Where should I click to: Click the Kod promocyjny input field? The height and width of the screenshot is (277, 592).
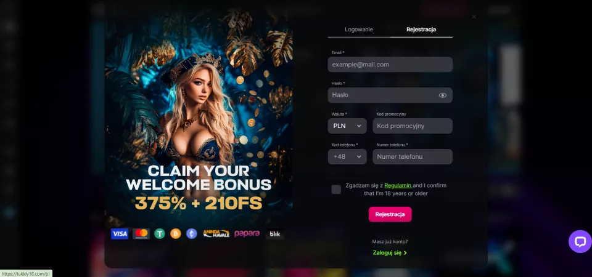[413, 126]
